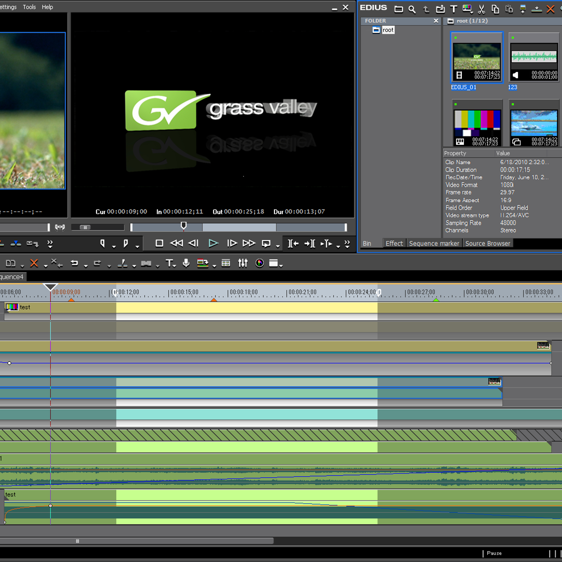Image resolution: width=562 pixels, height=562 pixels.
Task: Play the area around the cursor
Action: tap(326, 243)
